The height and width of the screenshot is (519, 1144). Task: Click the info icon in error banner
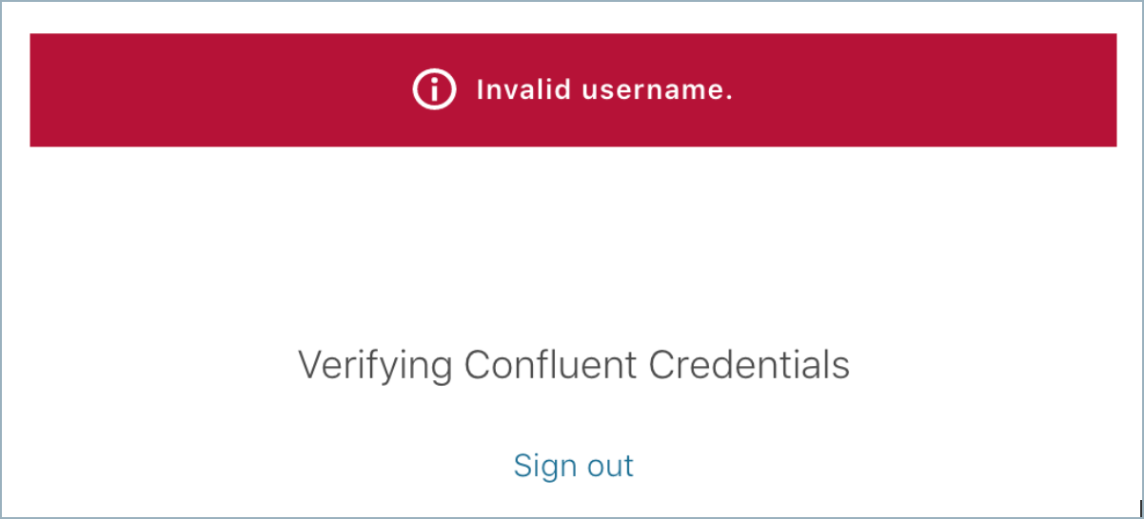click(x=434, y=90)
